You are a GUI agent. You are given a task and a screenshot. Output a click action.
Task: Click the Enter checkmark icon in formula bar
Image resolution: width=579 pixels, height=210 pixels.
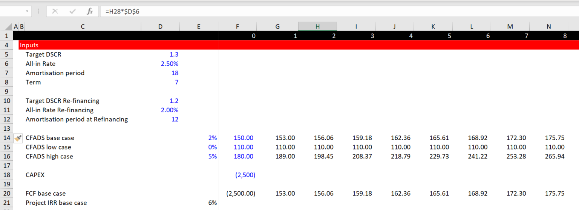72,11
